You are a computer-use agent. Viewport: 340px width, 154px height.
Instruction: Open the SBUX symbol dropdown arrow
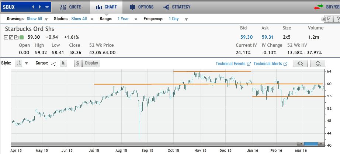pyautogui.click(x=47, y=7)
